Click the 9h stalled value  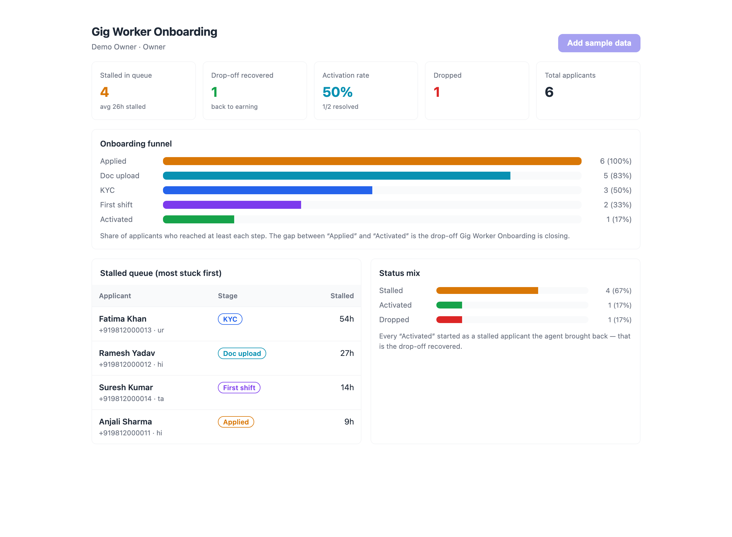point(349,422)
